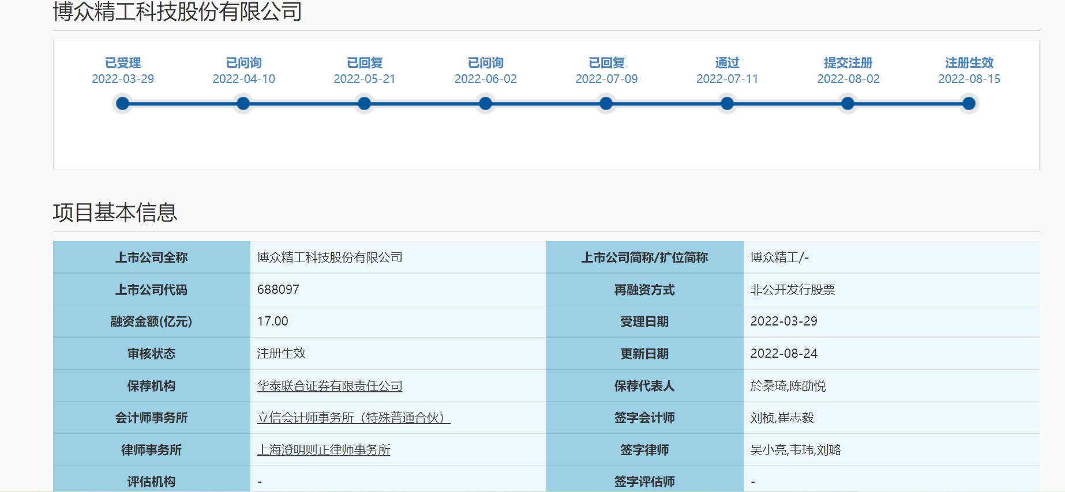The width and height of the screenshot is (1065, 492).
Task: Click the full company name table value
Action: (x=329, y=258)
